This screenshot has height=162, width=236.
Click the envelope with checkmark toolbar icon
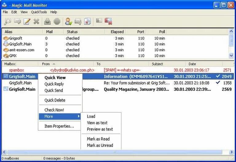(x=78, y=22)
